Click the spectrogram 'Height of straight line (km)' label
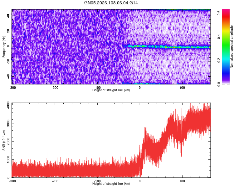The width and height of the screenshot is (234, 187). coord(111,90)
